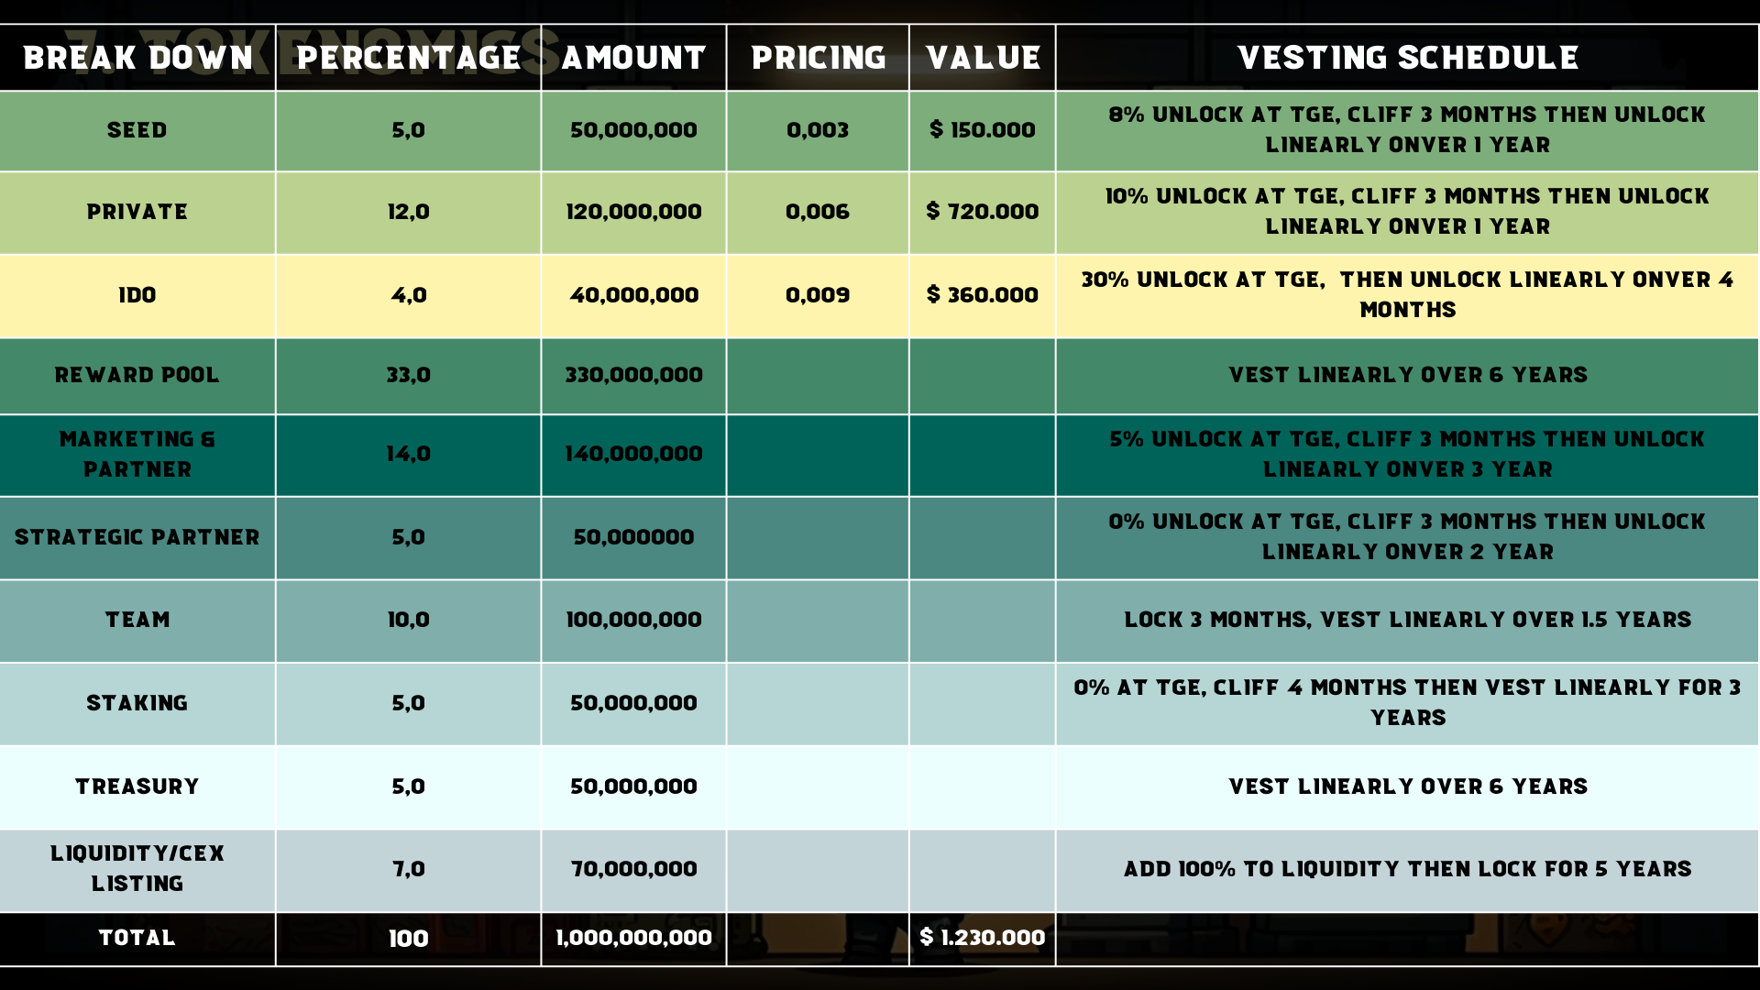Viewport: 1760px width, 990px height.
Task: Click the PRICING column header
Action: [x=818, y=58]
